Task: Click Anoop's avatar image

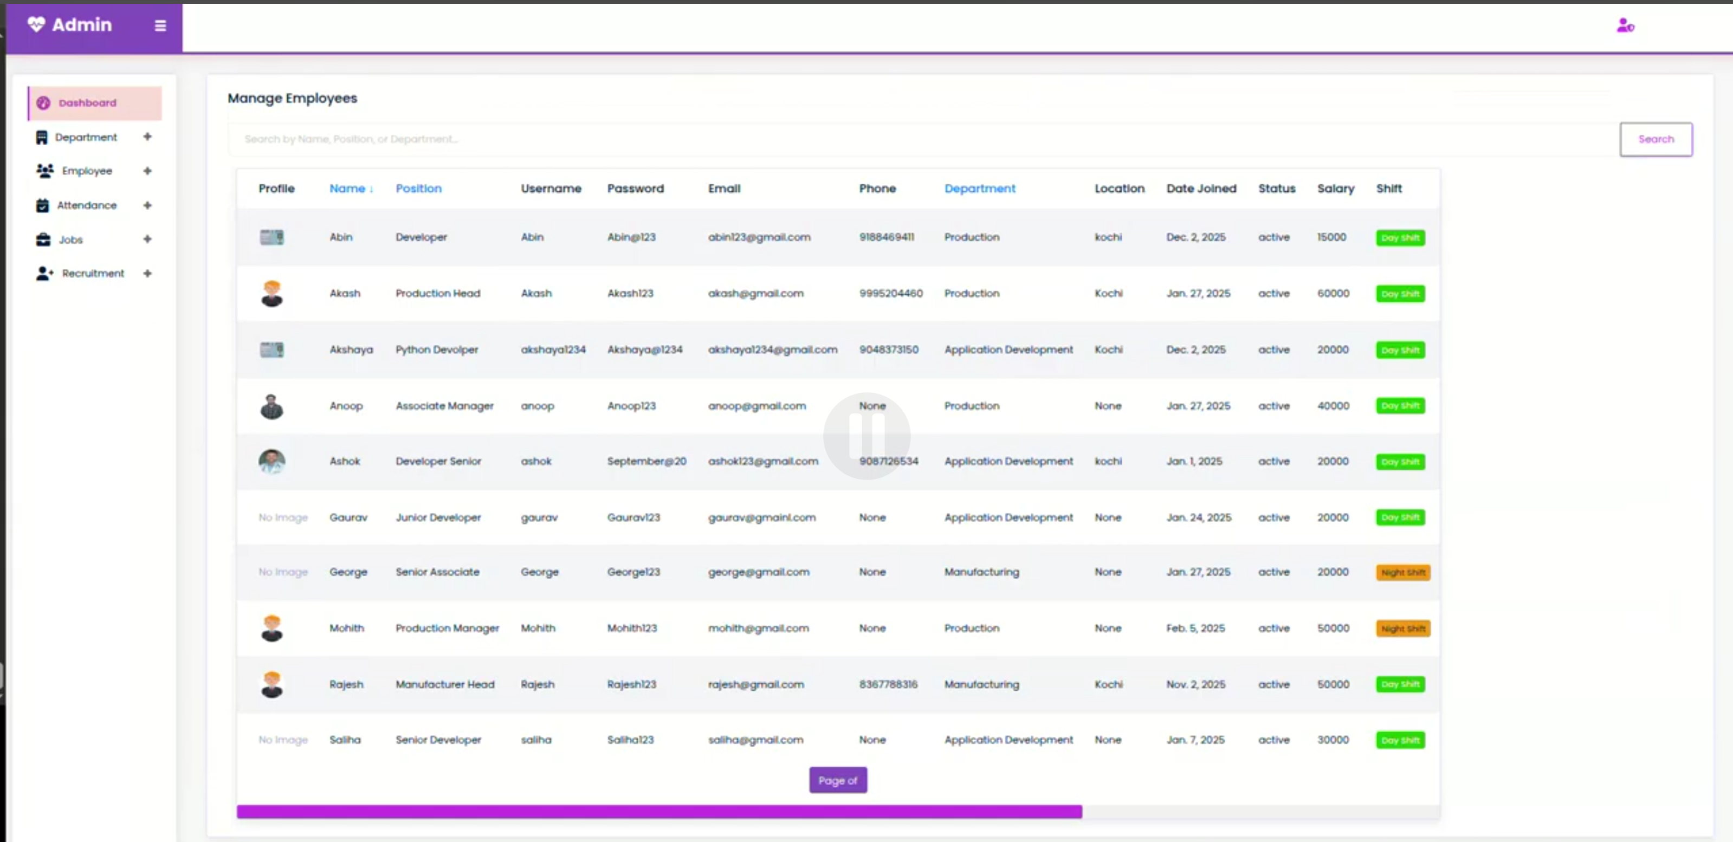Action: (272, 406)
